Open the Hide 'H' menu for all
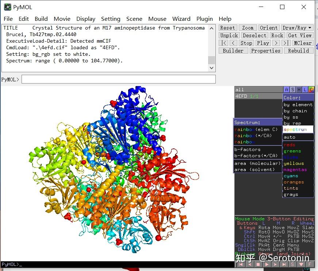The image size is (318, 271). coord(299,90)
